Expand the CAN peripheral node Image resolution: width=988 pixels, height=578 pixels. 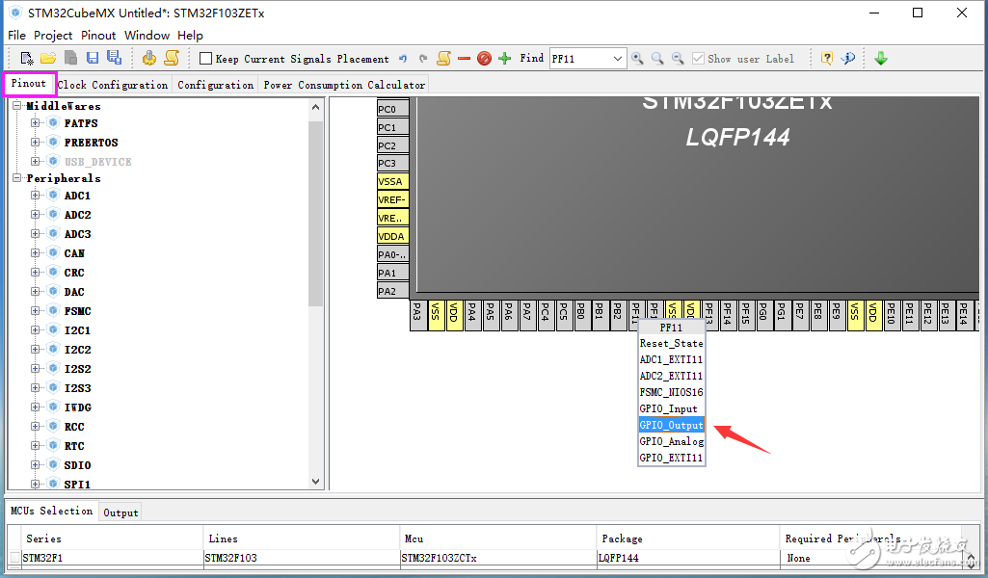click(x=36, y=253)
